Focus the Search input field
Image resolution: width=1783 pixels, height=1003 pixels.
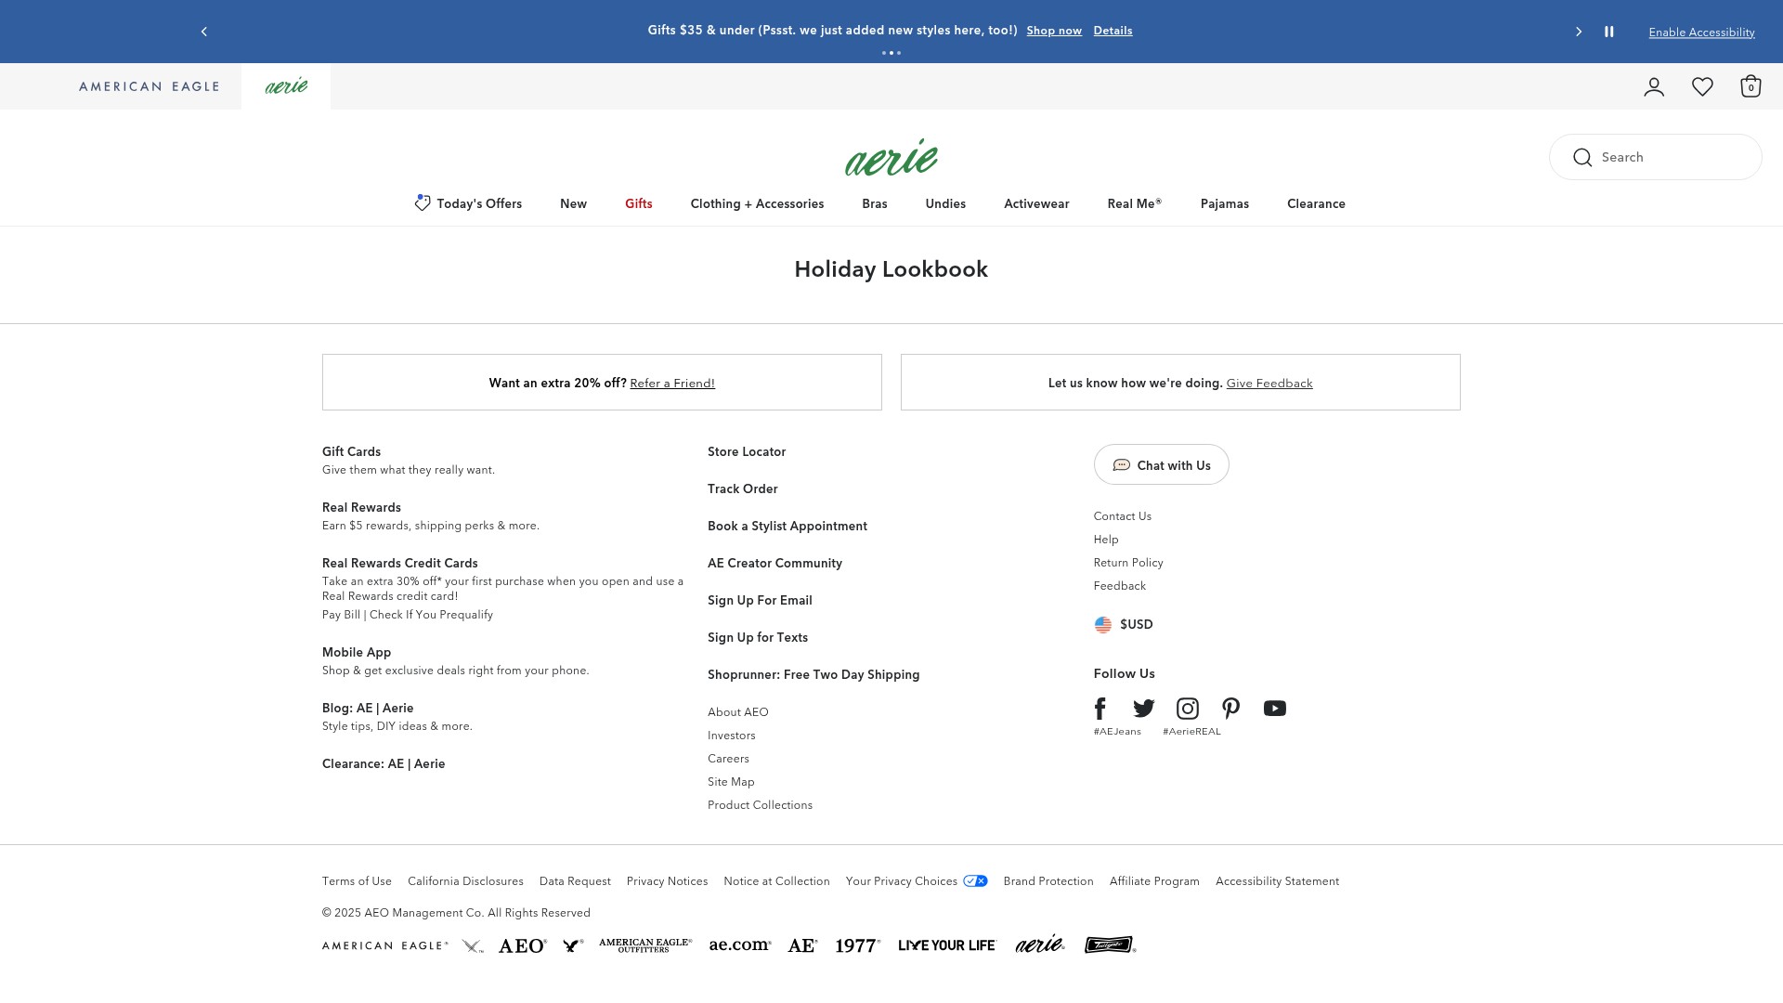tap(1656, 157)
